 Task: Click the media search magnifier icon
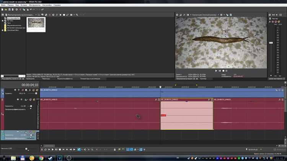tap(77, 15)
